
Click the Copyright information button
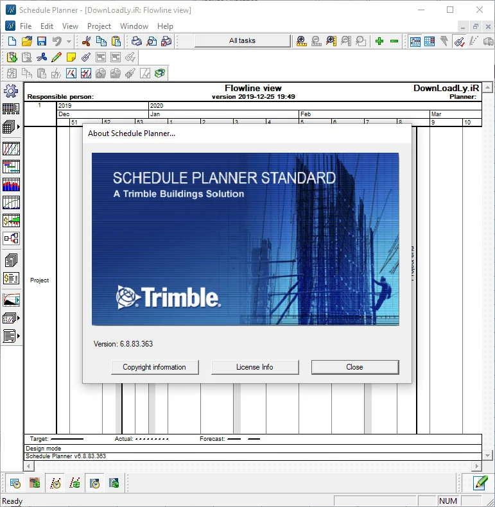point(155,367)
